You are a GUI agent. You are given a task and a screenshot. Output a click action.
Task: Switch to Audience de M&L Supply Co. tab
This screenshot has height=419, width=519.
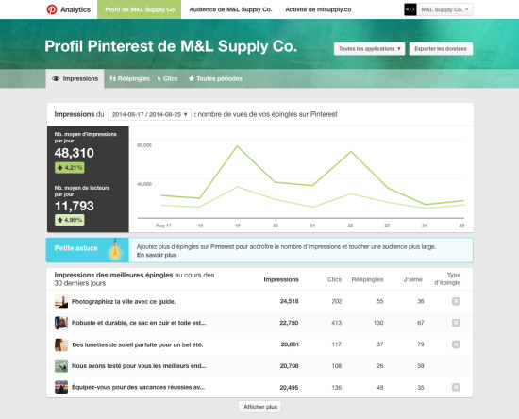click(x=230, y=9)
